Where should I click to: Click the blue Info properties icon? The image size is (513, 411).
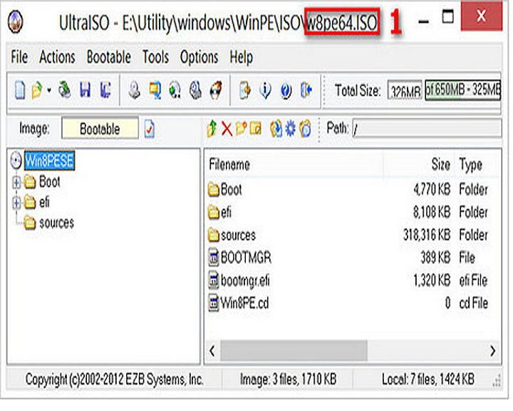(x=265, y=90)
